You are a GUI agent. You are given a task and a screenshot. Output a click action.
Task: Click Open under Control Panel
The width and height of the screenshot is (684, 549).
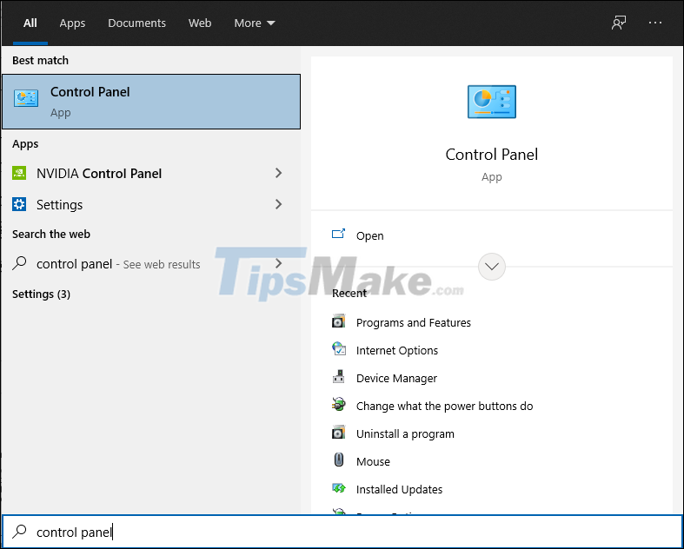(x=370, y=235)
